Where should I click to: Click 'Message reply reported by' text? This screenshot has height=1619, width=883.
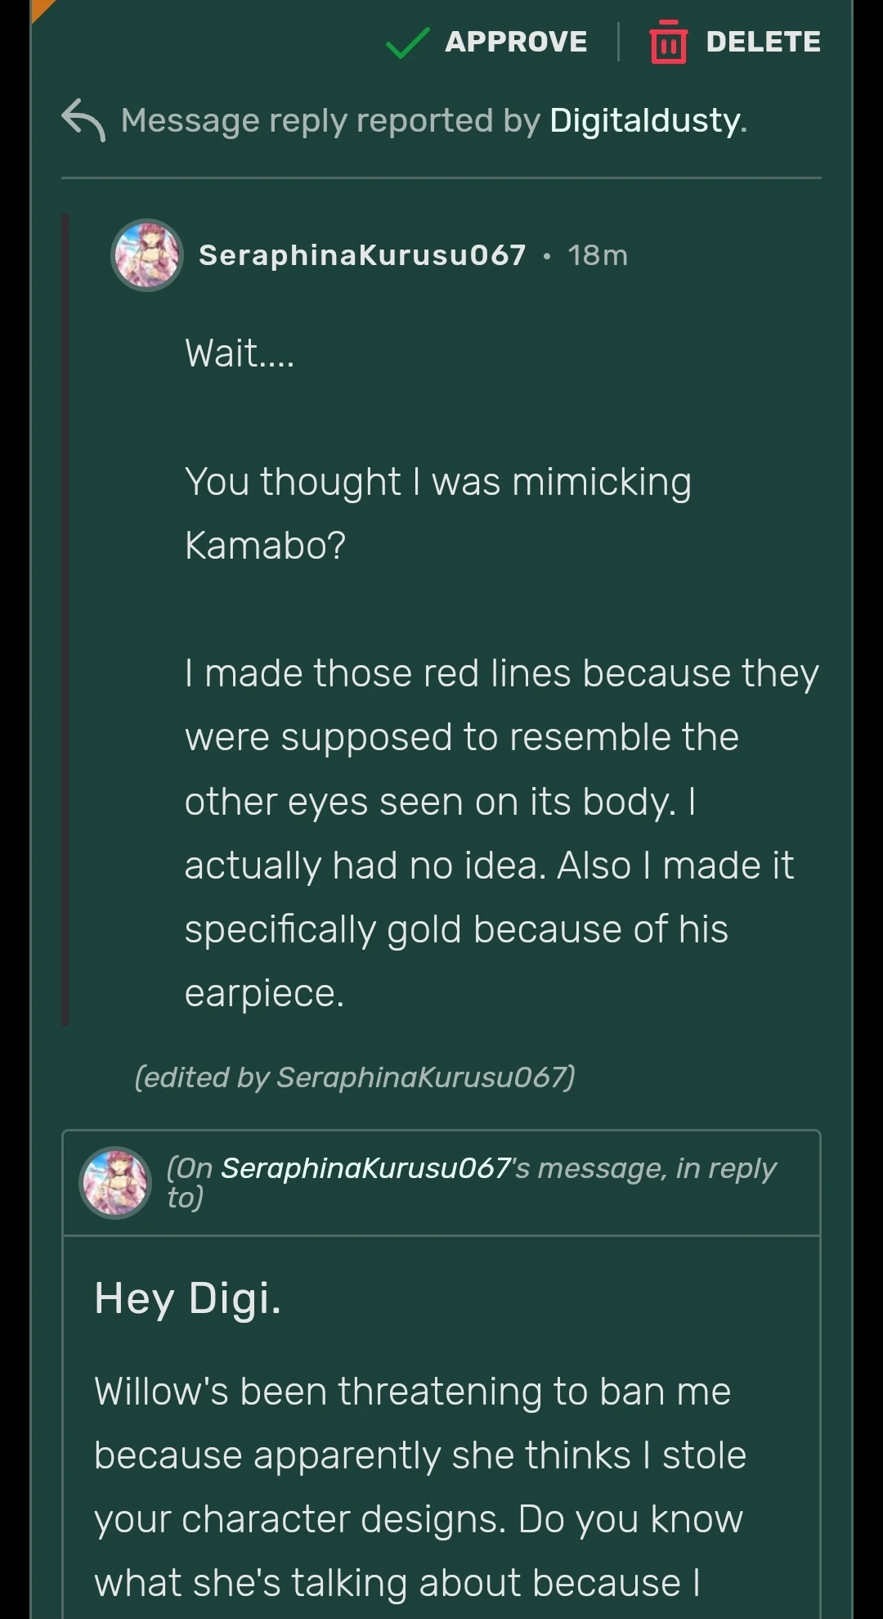330,120
